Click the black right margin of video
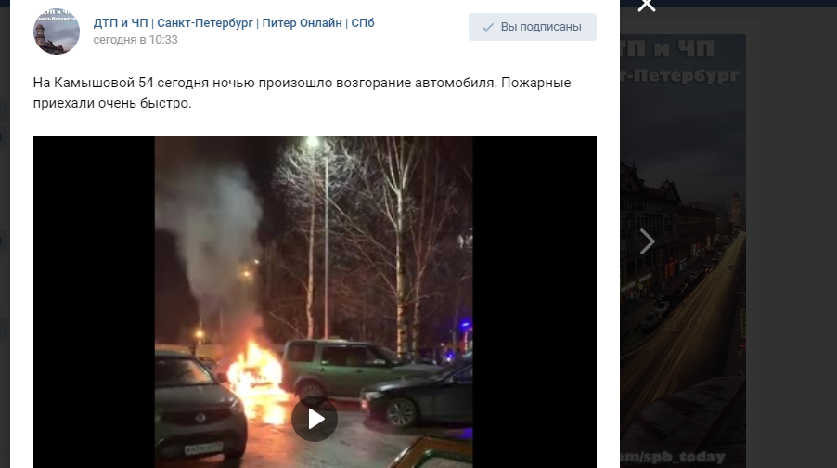This screenshot has height=468, width=837. (534, 302)
